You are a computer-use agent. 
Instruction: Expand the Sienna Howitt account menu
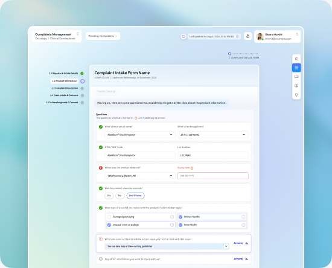pos(297,34)
